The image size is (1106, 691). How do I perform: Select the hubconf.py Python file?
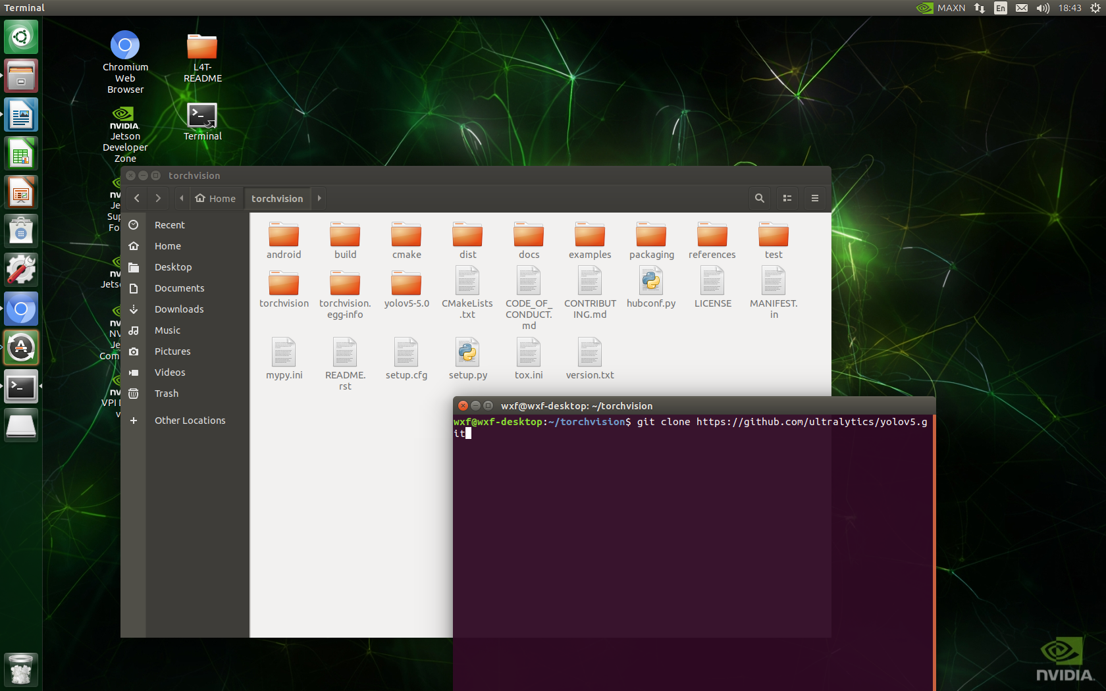click(651, 283)
